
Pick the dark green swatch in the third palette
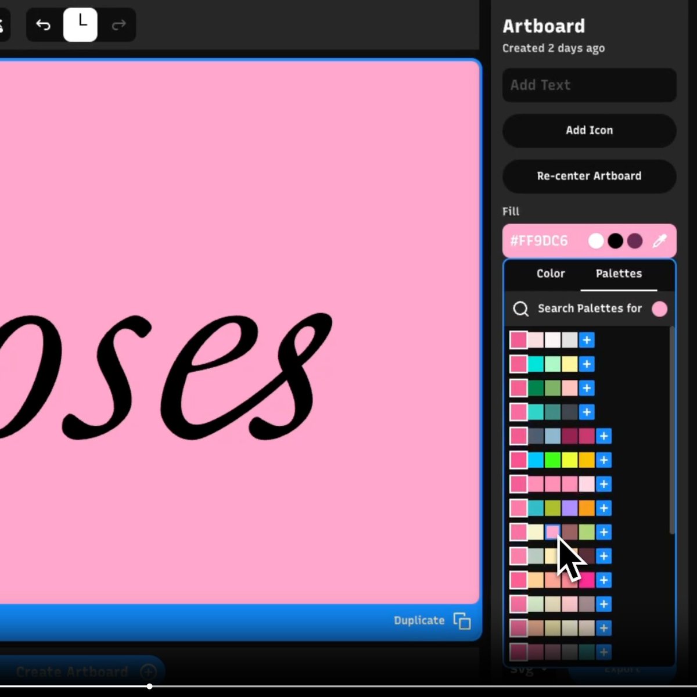point(536,388)
